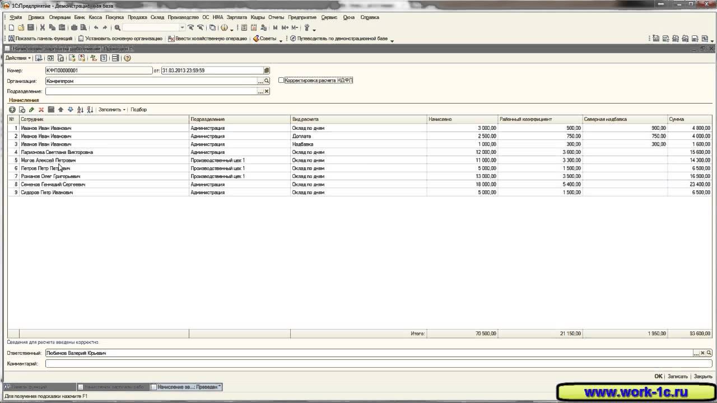Edit current row with the pencil icon

pyautogui.click(x=31, y=110)
